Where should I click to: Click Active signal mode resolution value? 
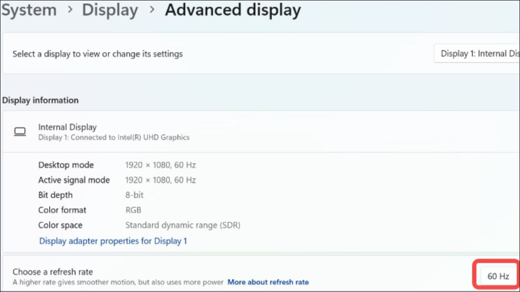pos(160,180)
